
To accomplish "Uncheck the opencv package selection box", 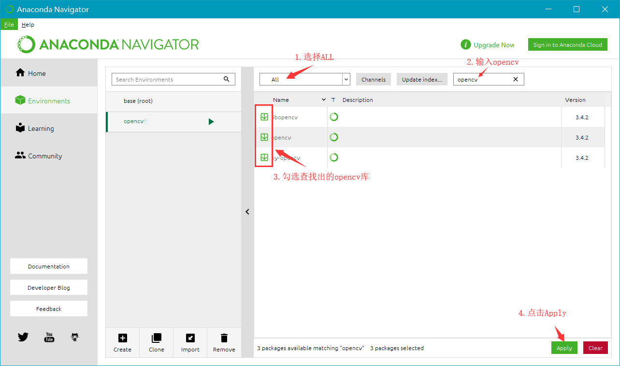I will [264, 137].
